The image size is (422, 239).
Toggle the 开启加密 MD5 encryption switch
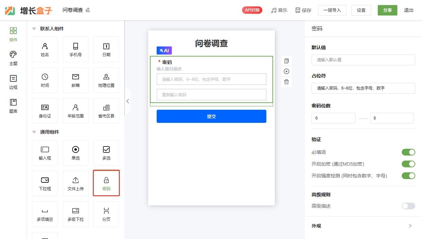point(408,164)
